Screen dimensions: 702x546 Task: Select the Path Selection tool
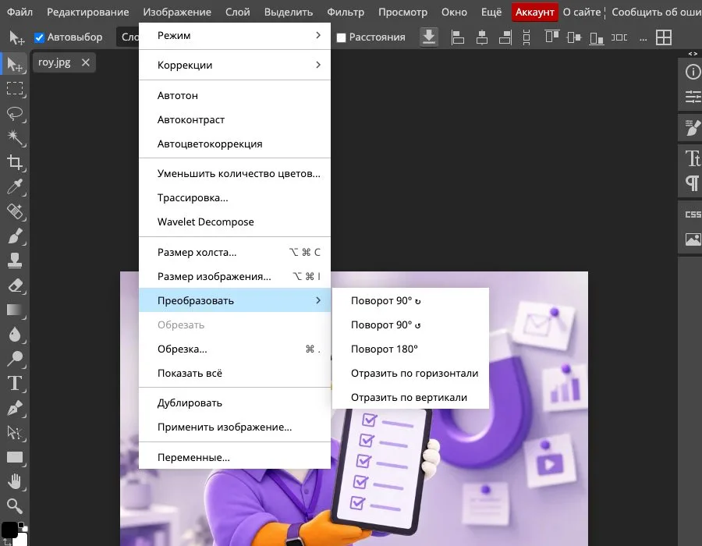tap(15, 432)
